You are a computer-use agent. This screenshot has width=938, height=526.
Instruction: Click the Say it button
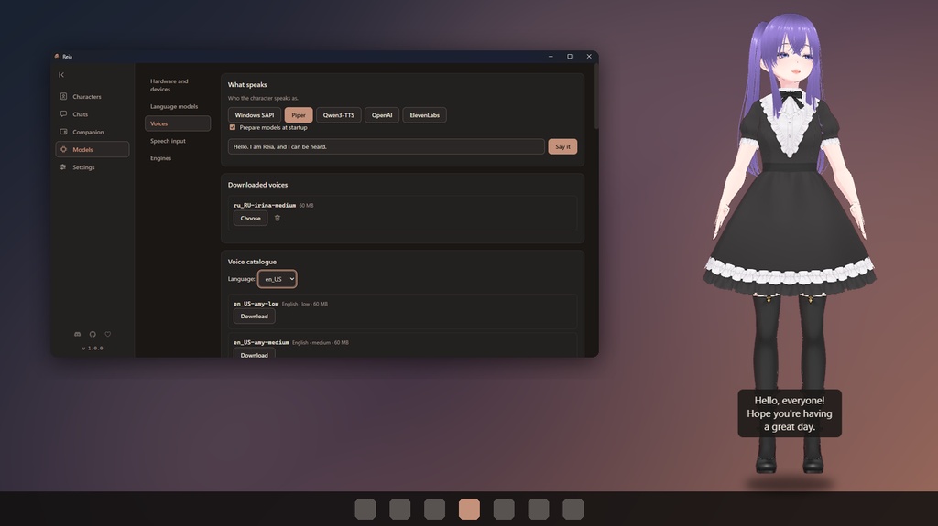click(x=563, y=146)
